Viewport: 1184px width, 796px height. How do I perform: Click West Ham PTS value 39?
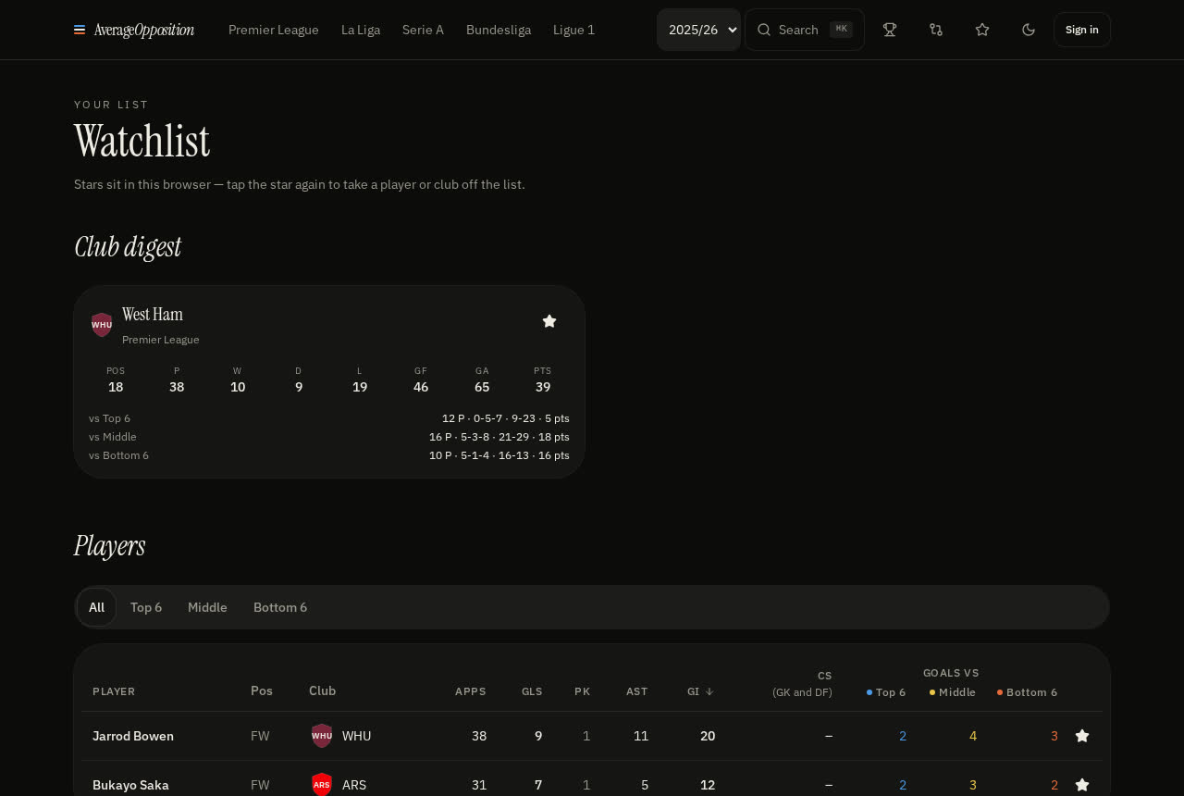click(543, 387)
